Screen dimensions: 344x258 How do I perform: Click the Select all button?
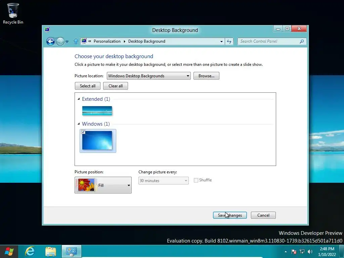[88, 86]
